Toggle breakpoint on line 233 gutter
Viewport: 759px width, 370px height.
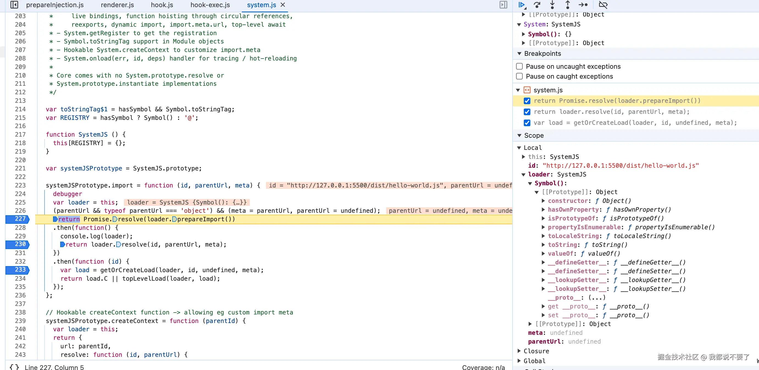point(20,270)
